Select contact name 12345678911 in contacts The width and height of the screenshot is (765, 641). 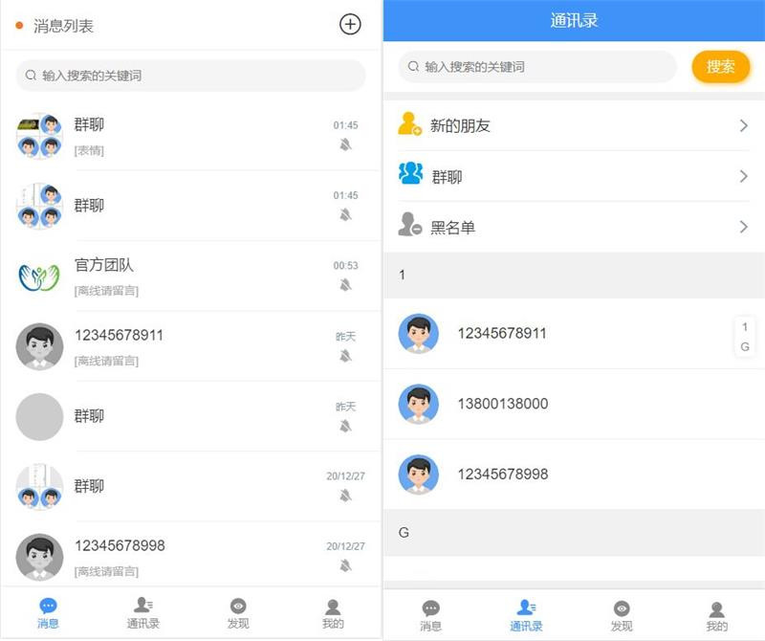(x=502, y=334)
